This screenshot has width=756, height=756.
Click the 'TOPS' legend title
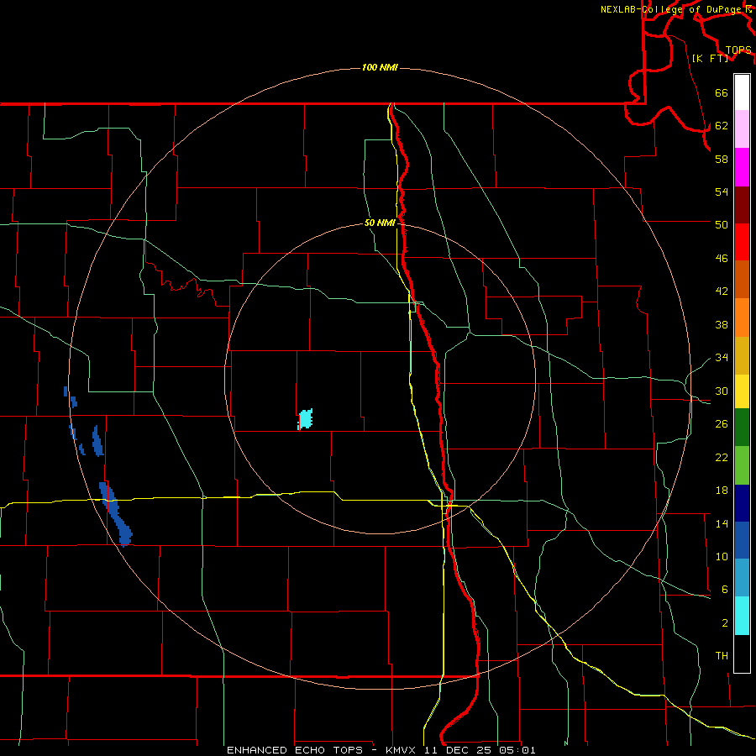[738, 50]
